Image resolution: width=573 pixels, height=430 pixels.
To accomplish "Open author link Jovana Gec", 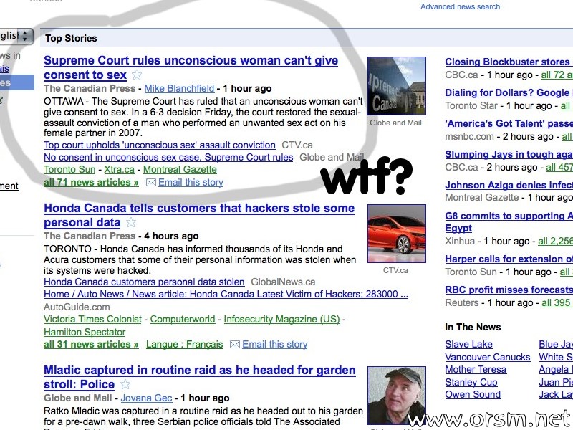I will click(146, 398).
